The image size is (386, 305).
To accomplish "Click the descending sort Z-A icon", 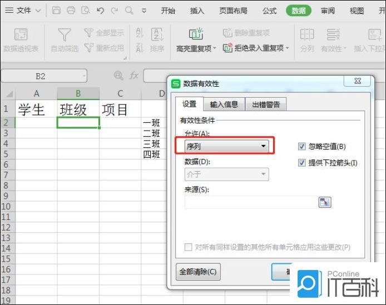I will tap(140, 47).
